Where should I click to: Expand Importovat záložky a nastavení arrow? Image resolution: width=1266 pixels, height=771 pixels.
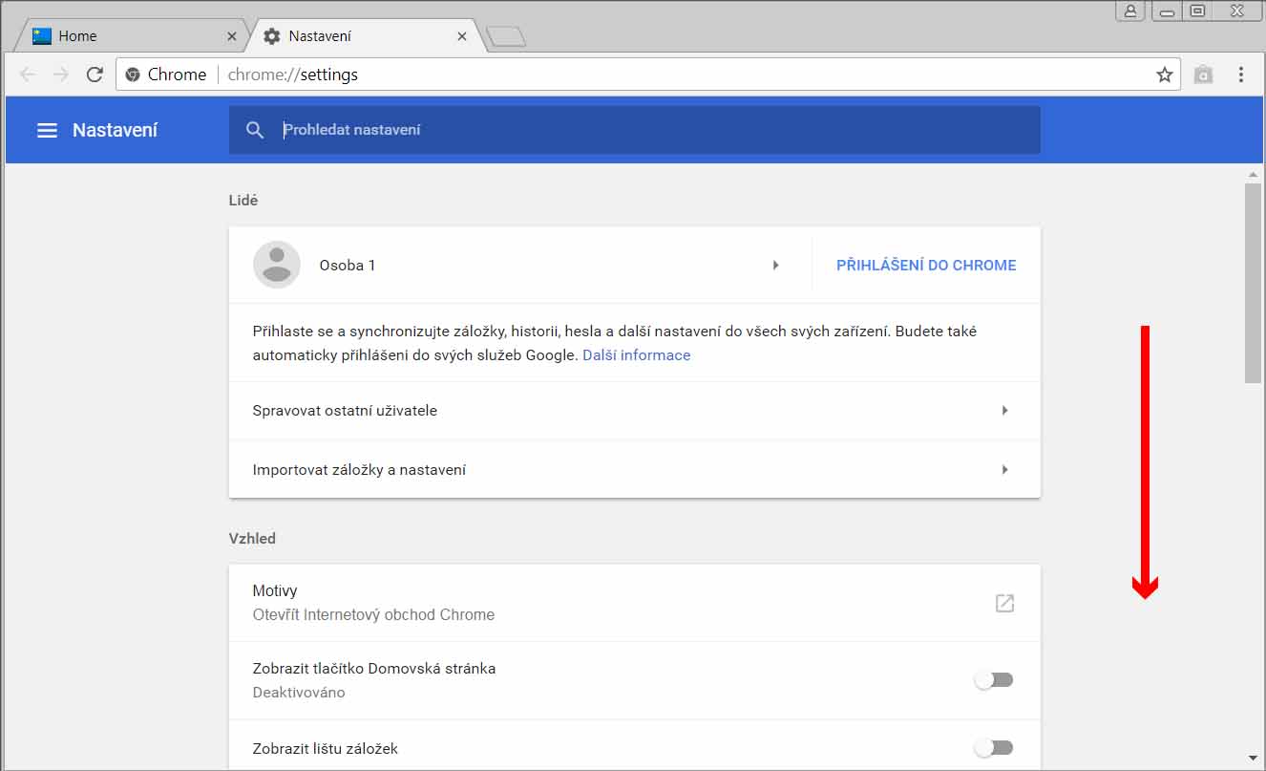(1004, 470)
